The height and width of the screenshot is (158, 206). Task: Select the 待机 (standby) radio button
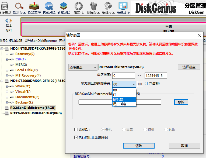pos(145,130)
